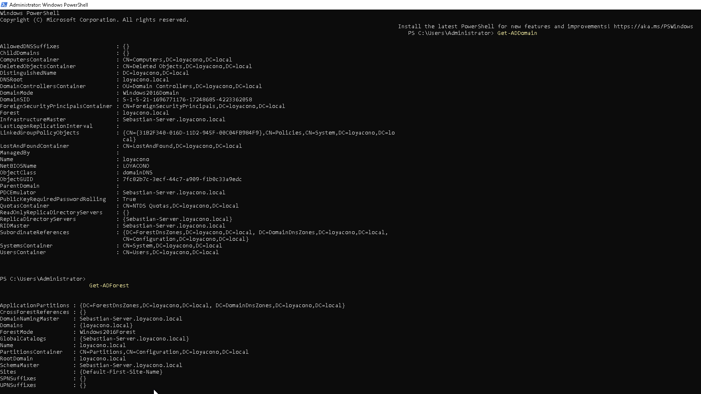
Task: Click the '{loyacono.local}' Domains value
Action: (x=106, y=325)
